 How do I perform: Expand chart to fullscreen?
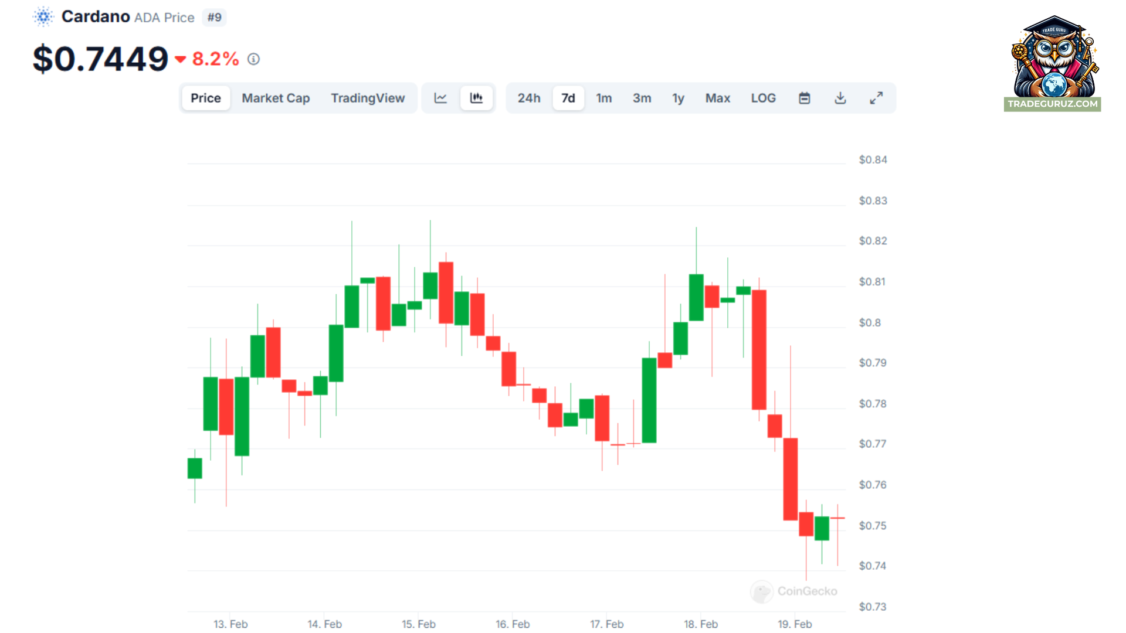click(876, 98)
